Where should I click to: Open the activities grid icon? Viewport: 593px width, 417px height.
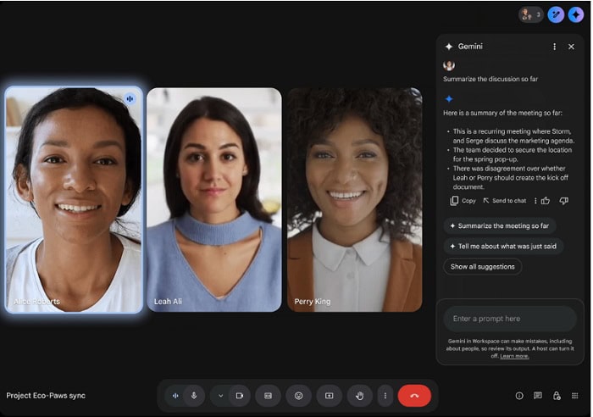(575, 396)
